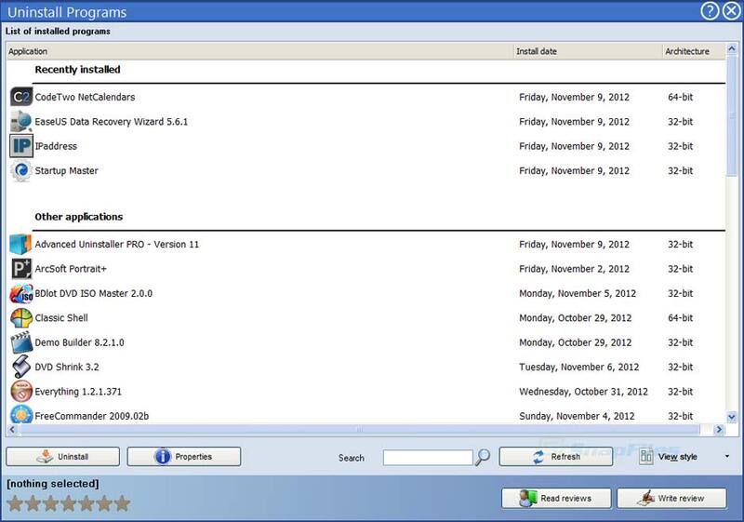Click the Sunday, November 4, 2012 date
This screenshot has height=522, width=744.
point(577,416)
